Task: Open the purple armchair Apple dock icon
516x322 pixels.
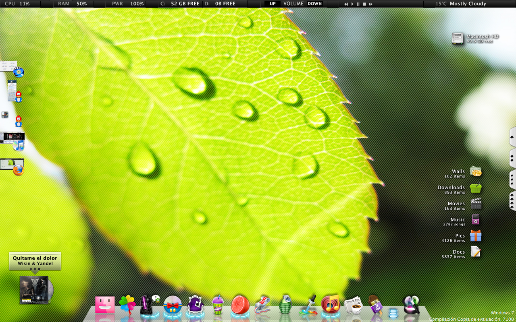Action: pyautogui.click(x=196, y=304)
